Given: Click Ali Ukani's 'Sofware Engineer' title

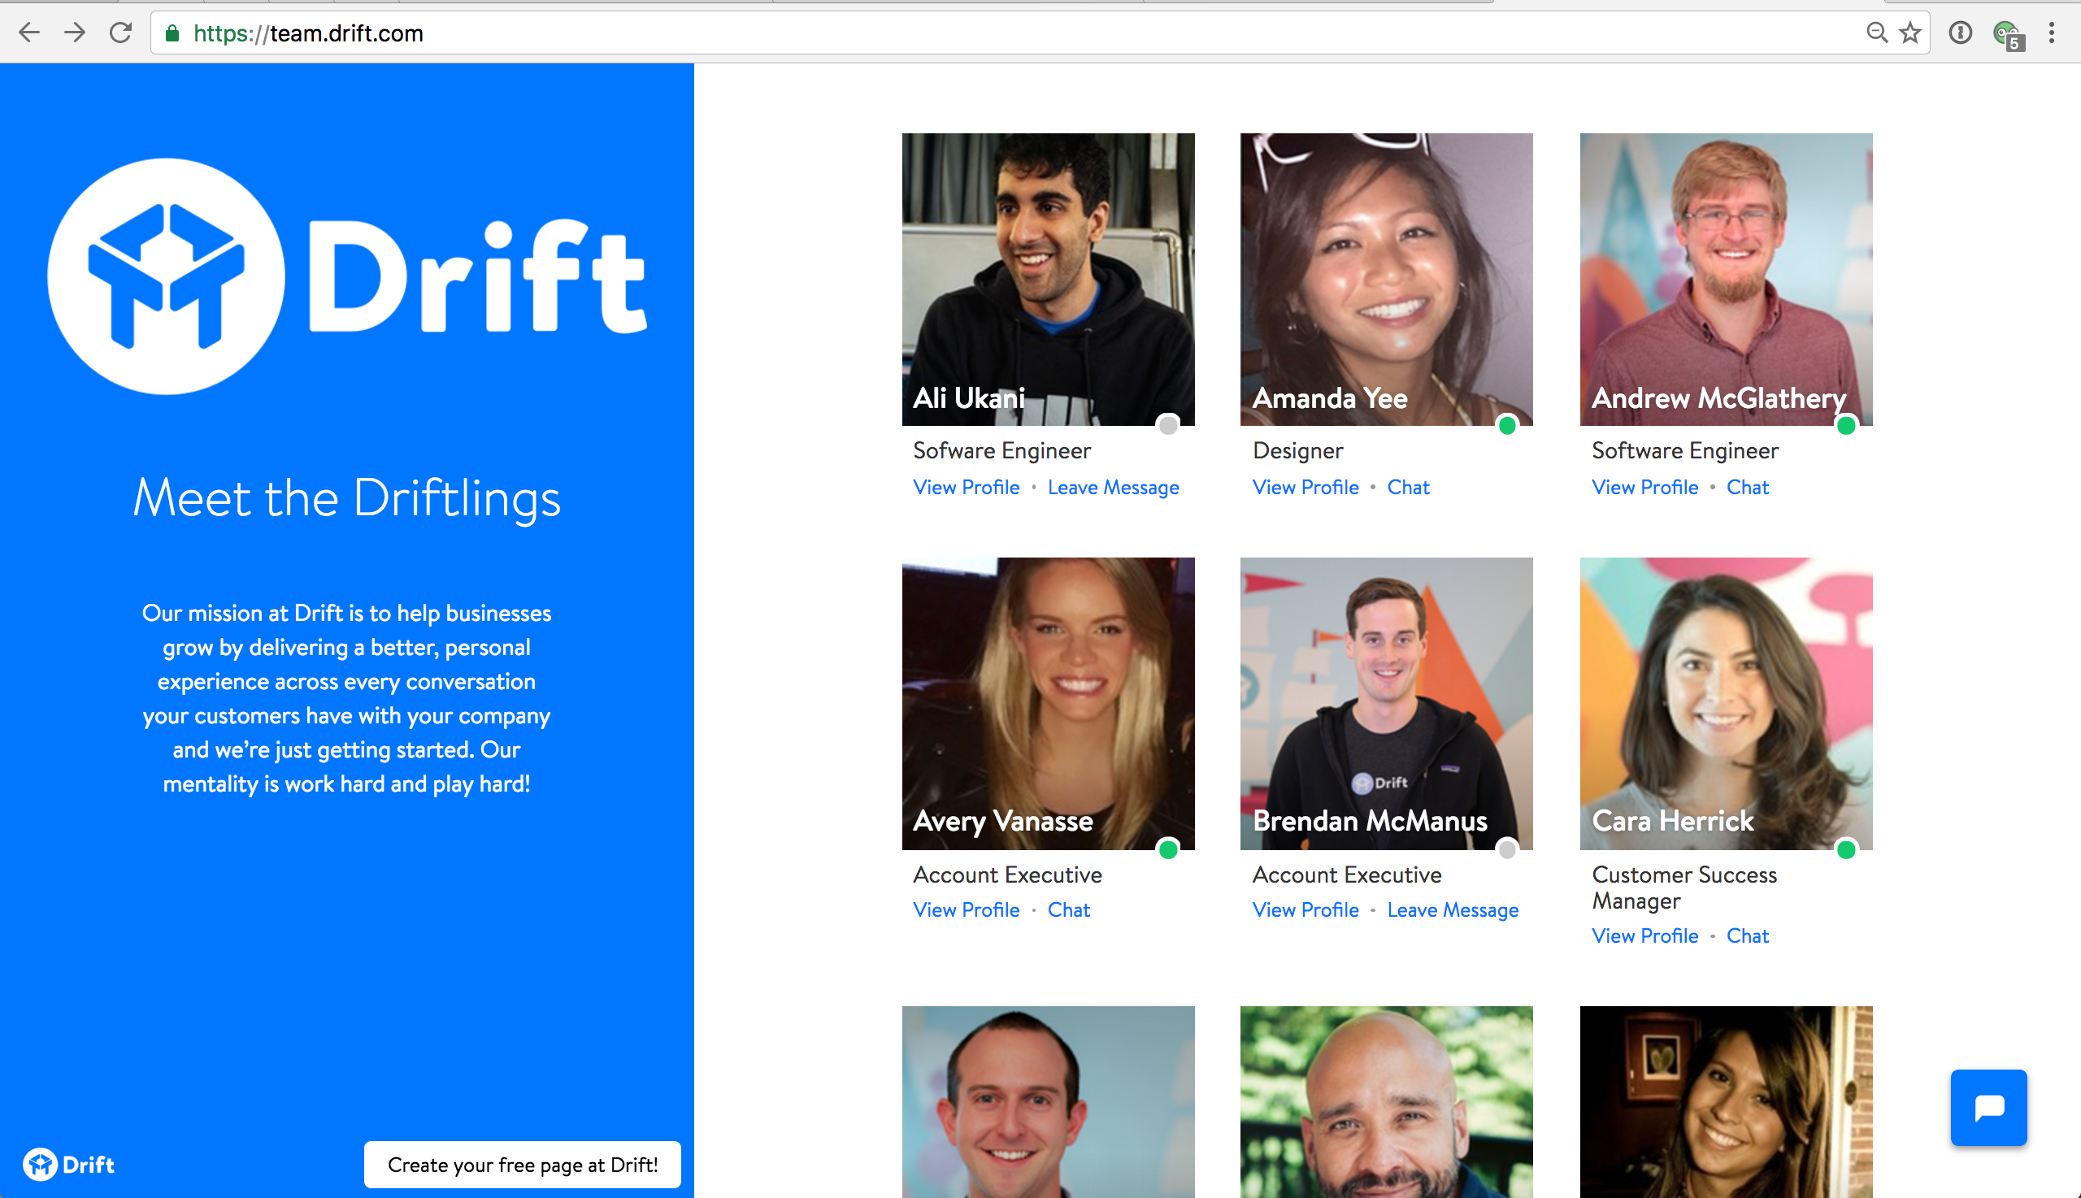Looking at the screenshot, I should click(1001, 451).
